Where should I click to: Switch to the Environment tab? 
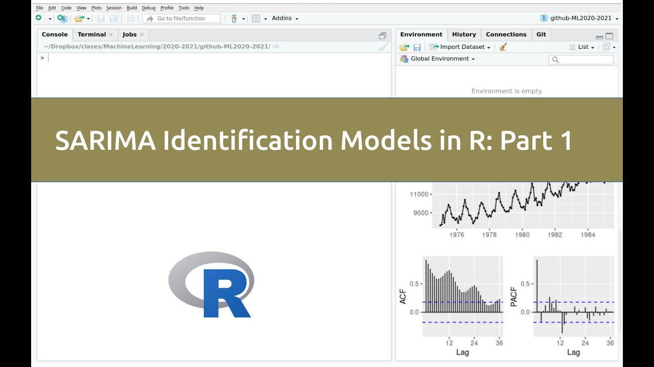click(x=421, y=35)
